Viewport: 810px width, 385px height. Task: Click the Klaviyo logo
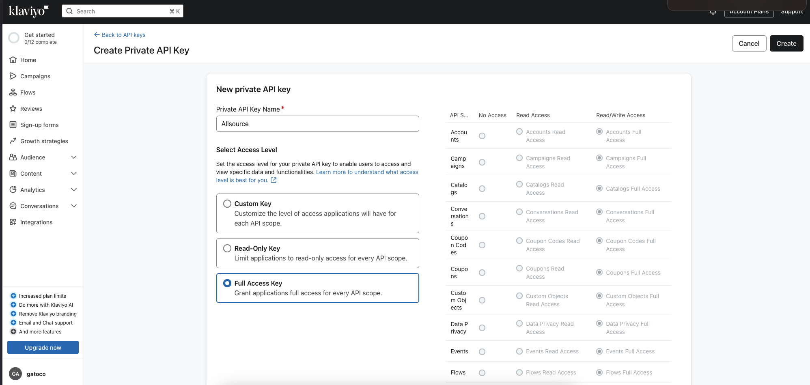tap(28, 11)
